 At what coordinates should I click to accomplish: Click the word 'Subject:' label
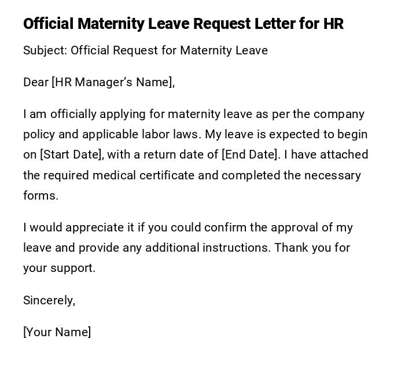tap(45, 50)
